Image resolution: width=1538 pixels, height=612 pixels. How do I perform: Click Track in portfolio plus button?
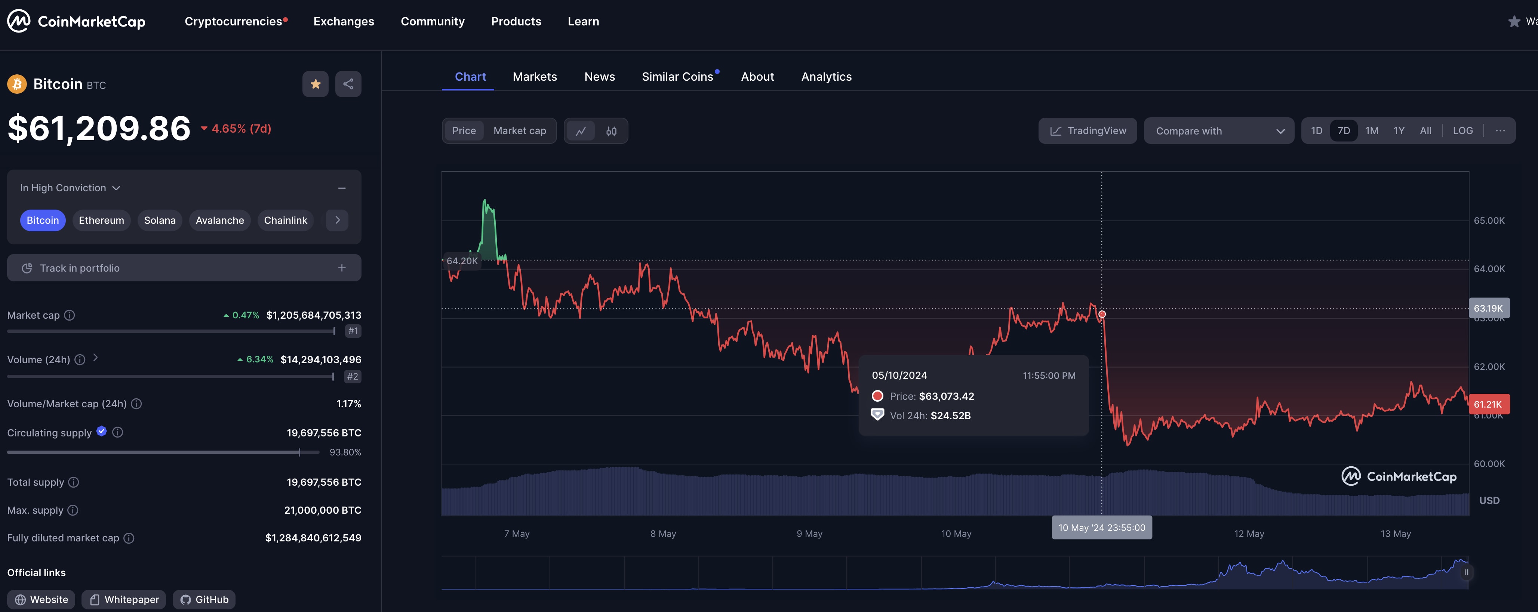pyautogui.click(x=342, y=268)
